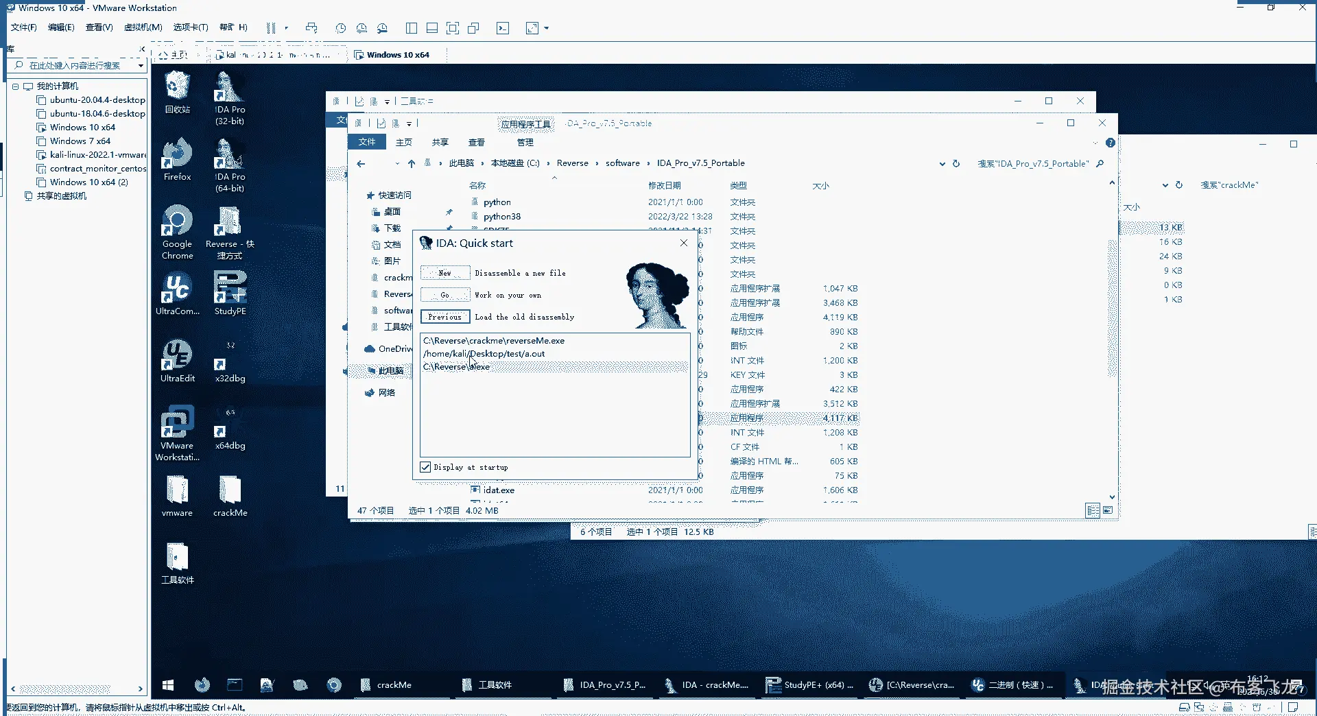
Task: Select the Recycle Bin desktop icon
Action: (x=177, y=92)
